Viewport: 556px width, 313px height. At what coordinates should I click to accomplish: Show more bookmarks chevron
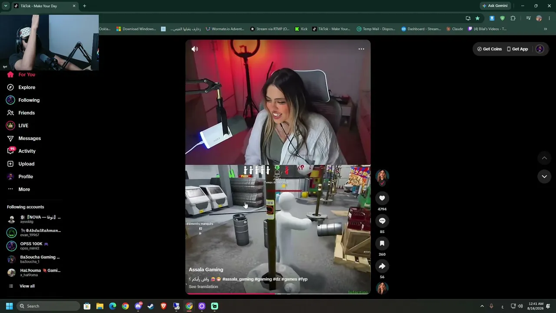tap(546, 29)
